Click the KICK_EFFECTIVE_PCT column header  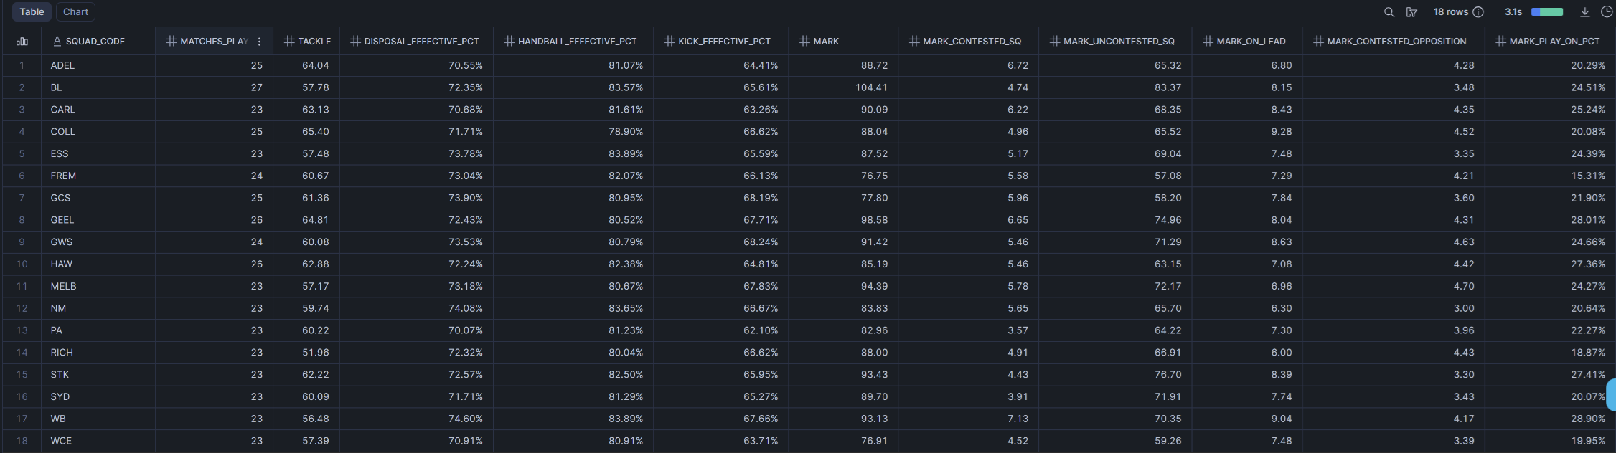click(724, 42)
